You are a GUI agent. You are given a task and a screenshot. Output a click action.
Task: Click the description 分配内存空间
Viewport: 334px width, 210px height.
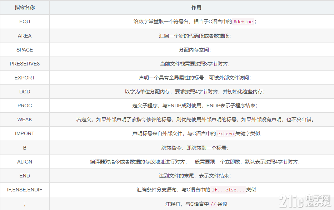tap(195, 50)
